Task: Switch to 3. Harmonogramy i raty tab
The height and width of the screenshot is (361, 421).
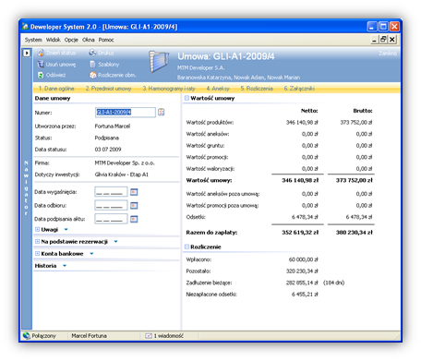Action: tap(169, 89)
